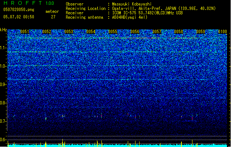The image size is (231, 147).
Task: Click the kHz axis unit label
Action: coord(3,30)
